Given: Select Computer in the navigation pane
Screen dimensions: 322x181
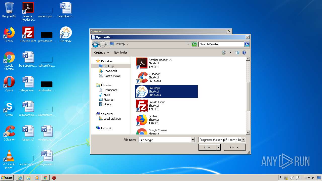Looking at the screenshot, I should [107, 114].
